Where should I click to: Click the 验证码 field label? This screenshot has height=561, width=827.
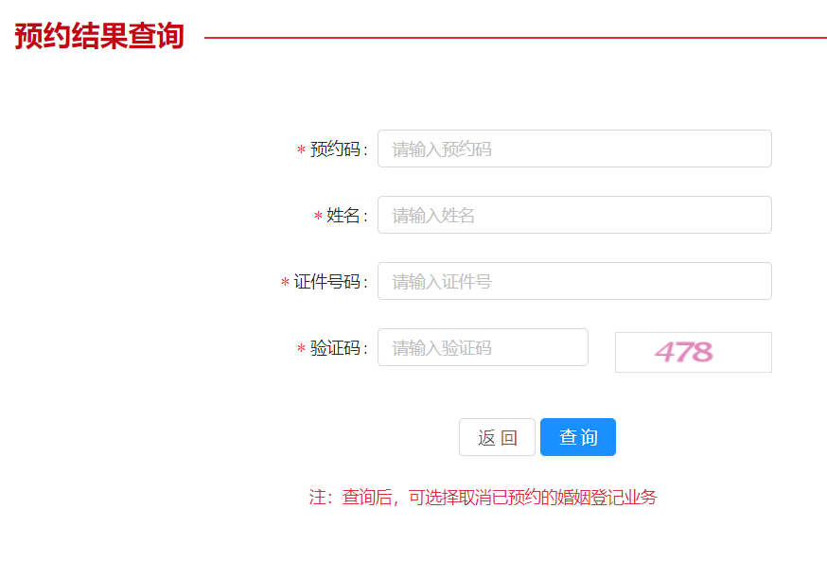point(336,348)
